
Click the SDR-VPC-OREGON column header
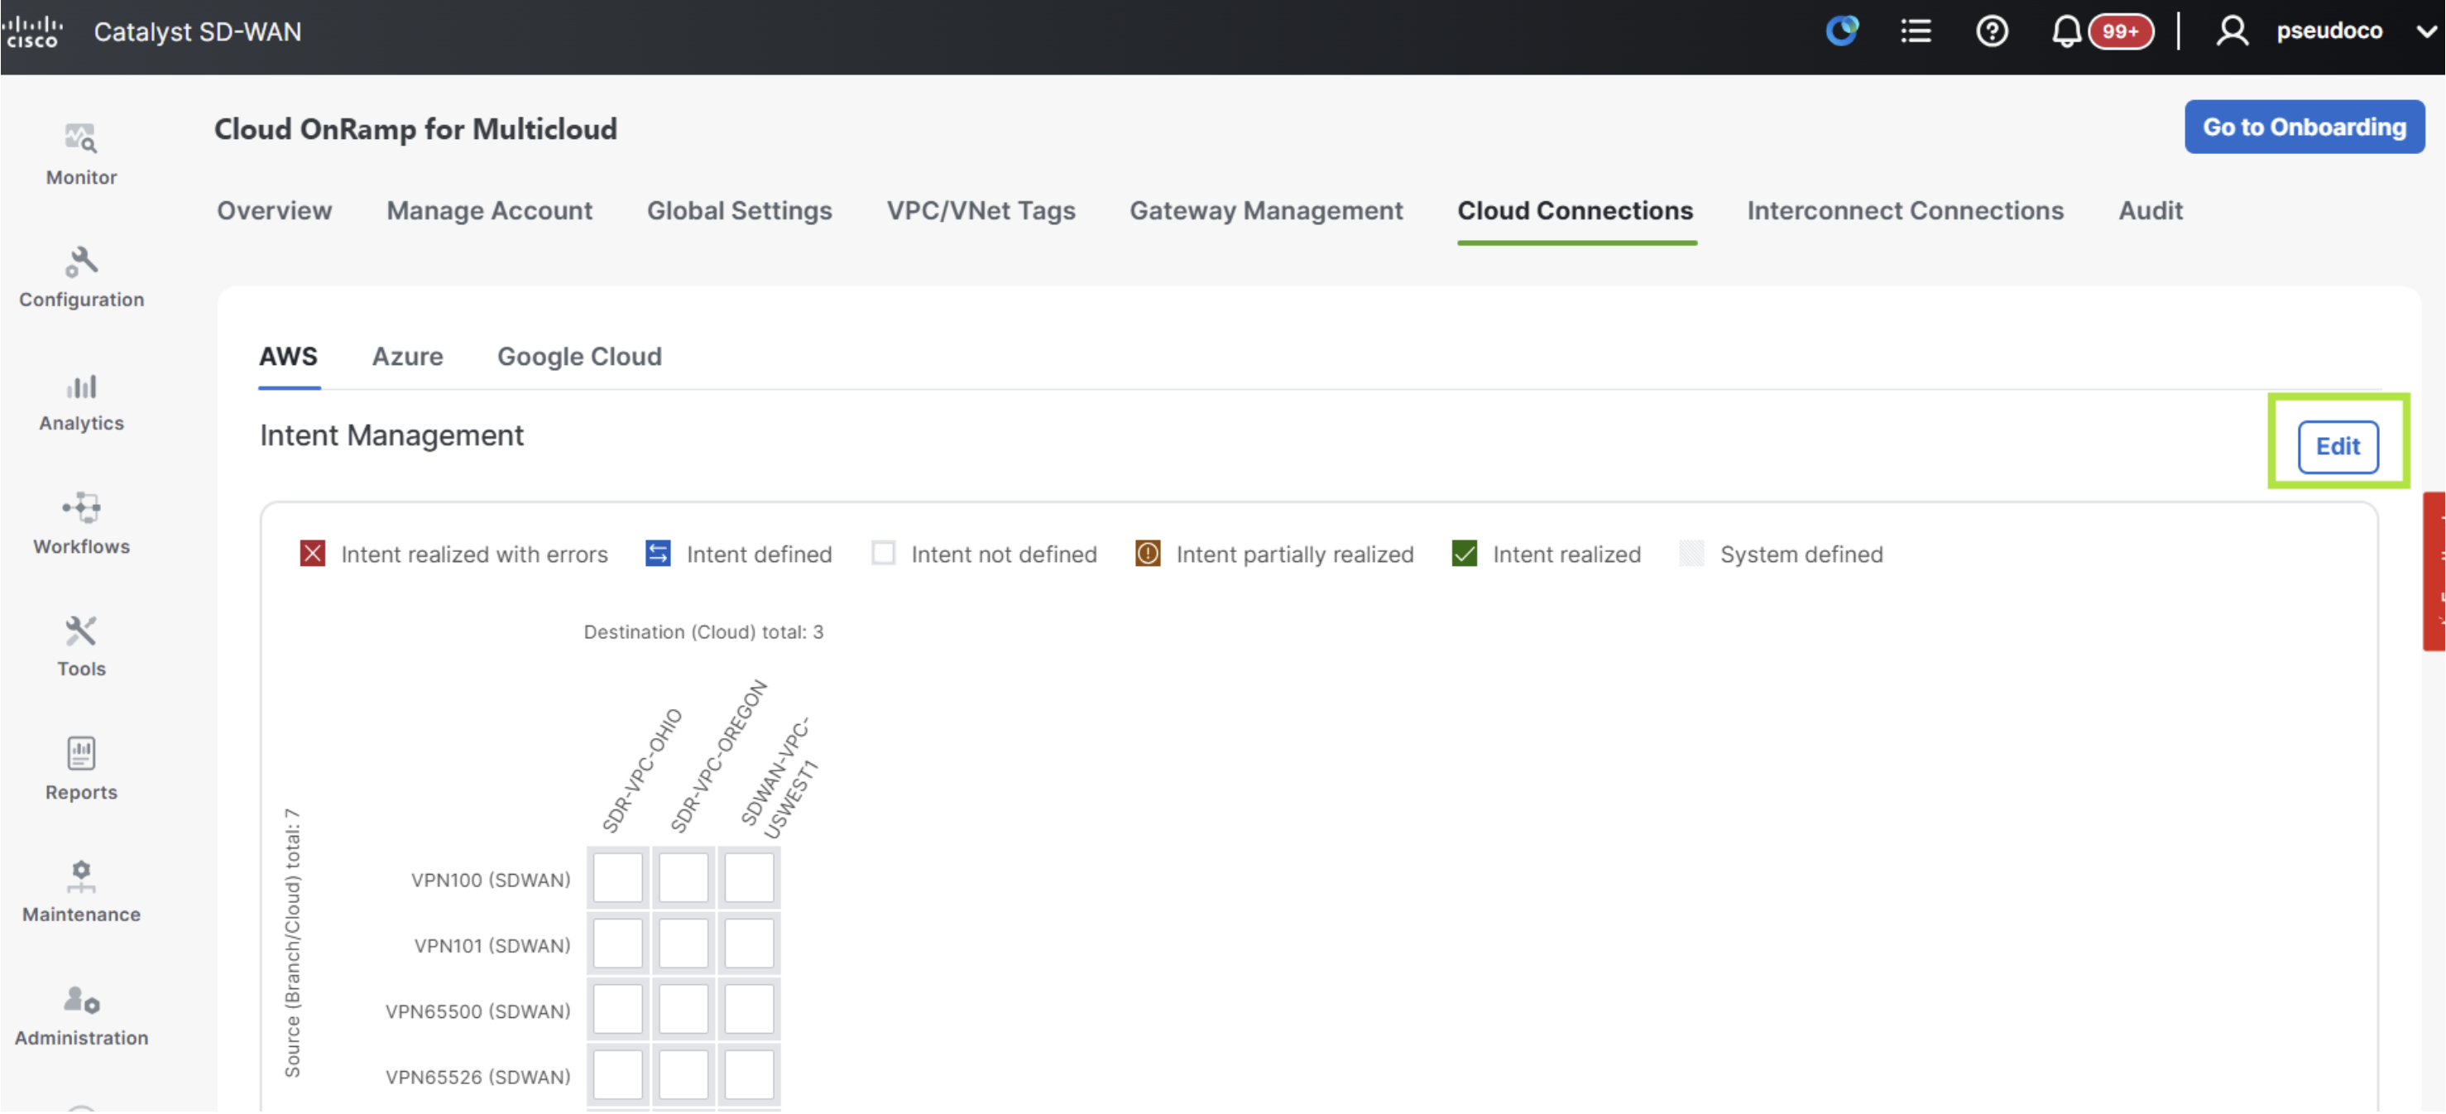(x=718, y=756)
